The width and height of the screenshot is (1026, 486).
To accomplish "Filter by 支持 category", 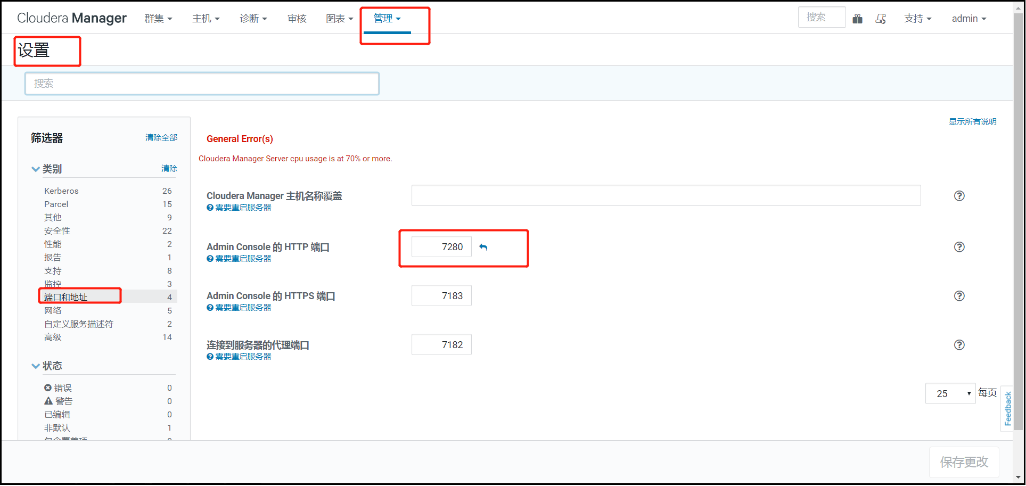I will tap(108, 271).
